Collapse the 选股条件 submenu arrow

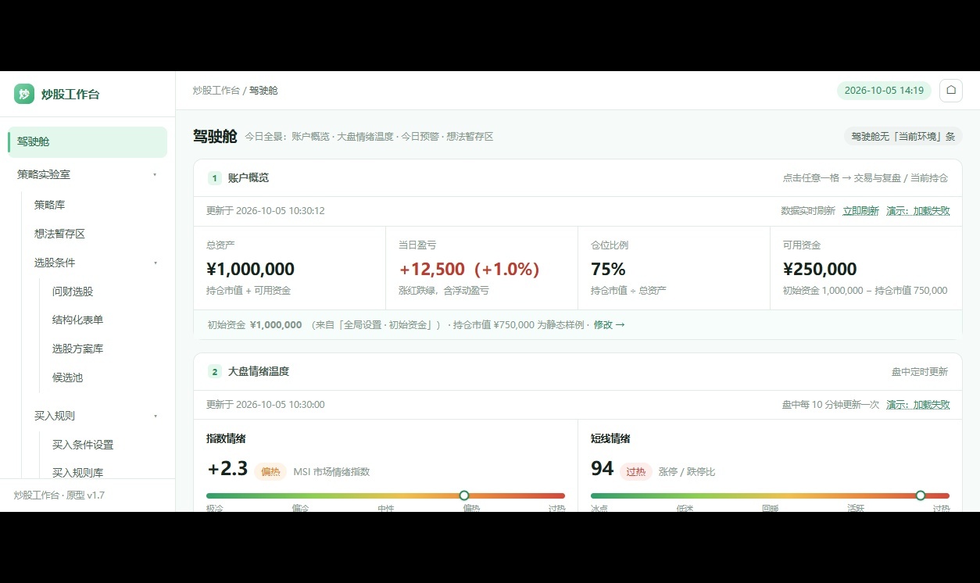[x=155, y=263]
